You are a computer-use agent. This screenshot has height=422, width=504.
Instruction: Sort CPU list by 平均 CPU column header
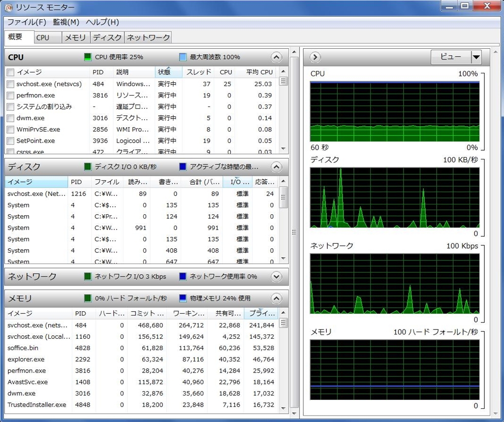(x=256, y=72)
